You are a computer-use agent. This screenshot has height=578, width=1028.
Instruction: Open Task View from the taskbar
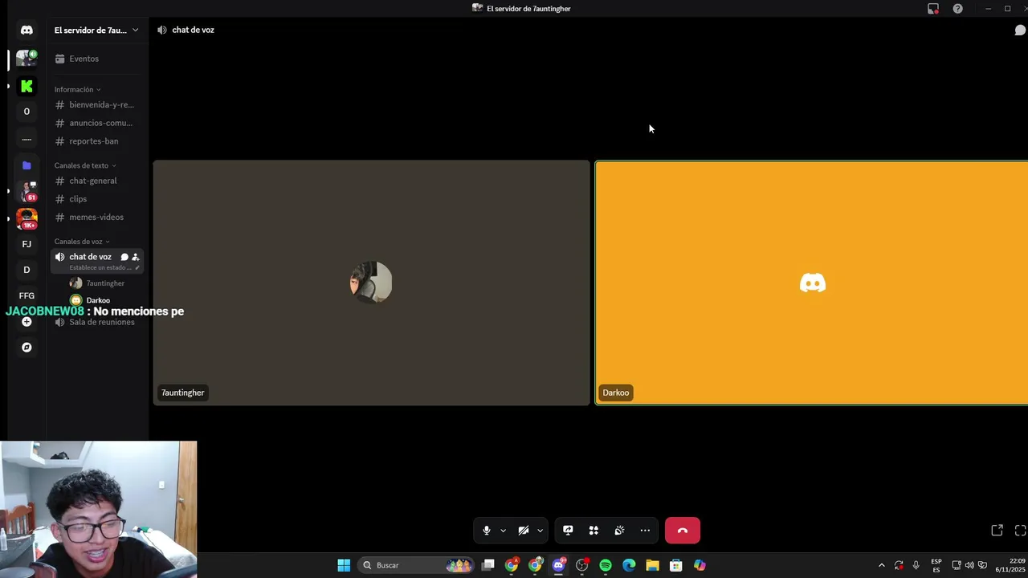(x=487, y=565)
